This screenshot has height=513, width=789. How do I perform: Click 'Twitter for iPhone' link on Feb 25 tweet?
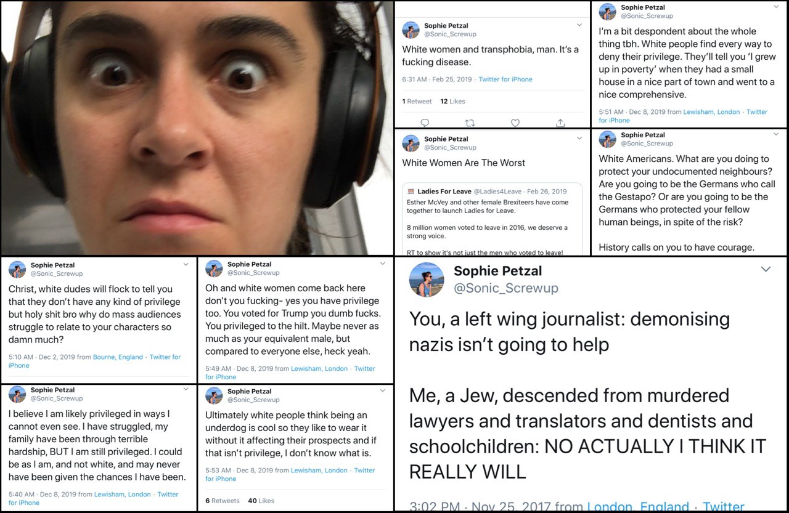point(505,79)
